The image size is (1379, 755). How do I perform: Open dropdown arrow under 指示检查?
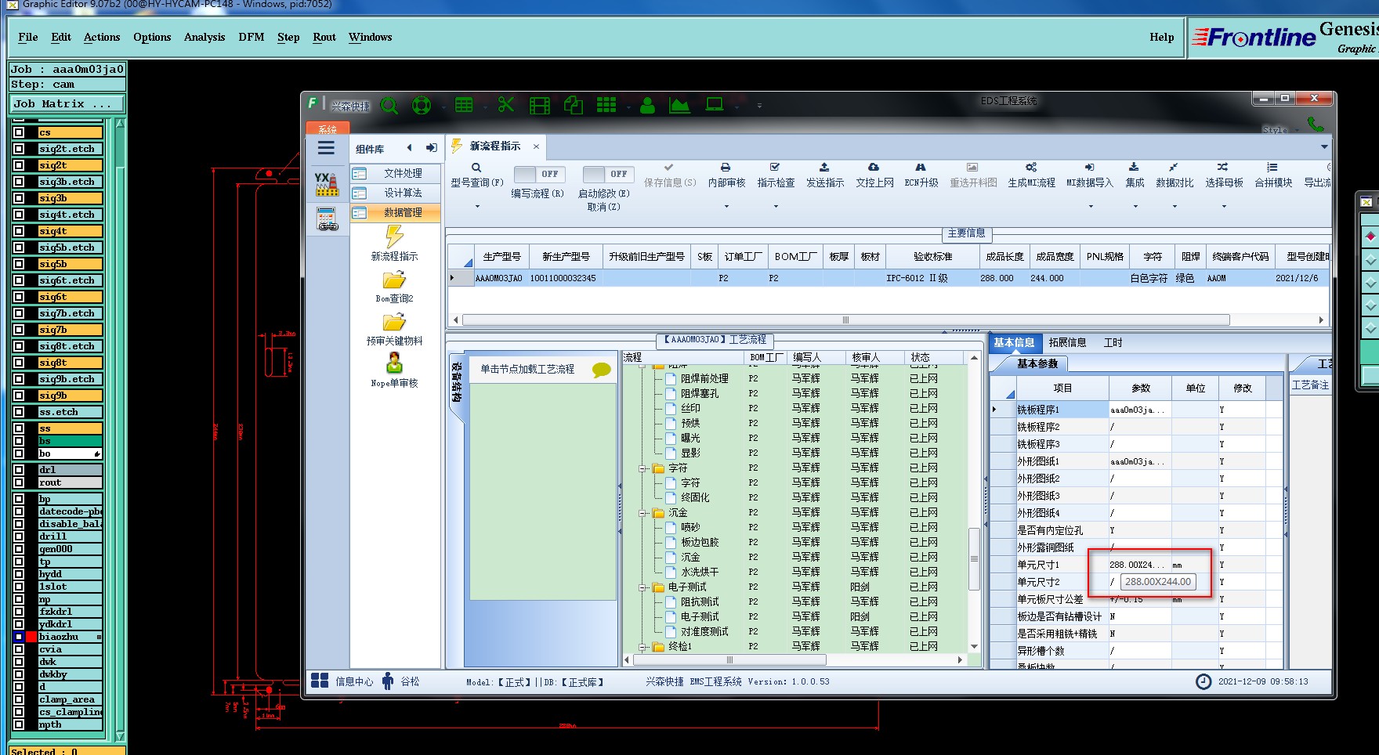pyautogui.click(x=776, y=207)
